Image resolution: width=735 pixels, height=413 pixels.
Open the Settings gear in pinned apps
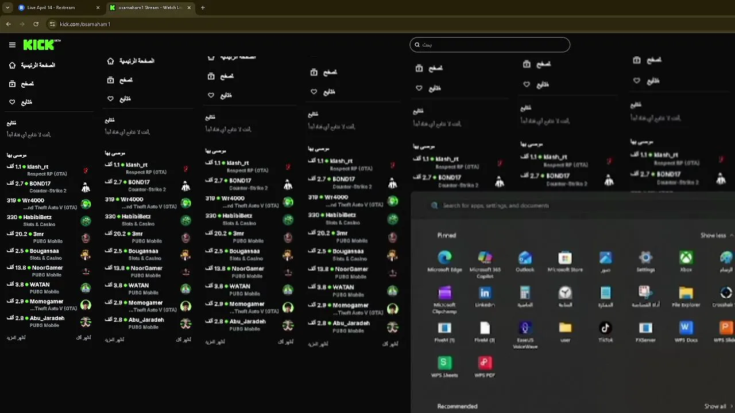(x=645, y=262)
